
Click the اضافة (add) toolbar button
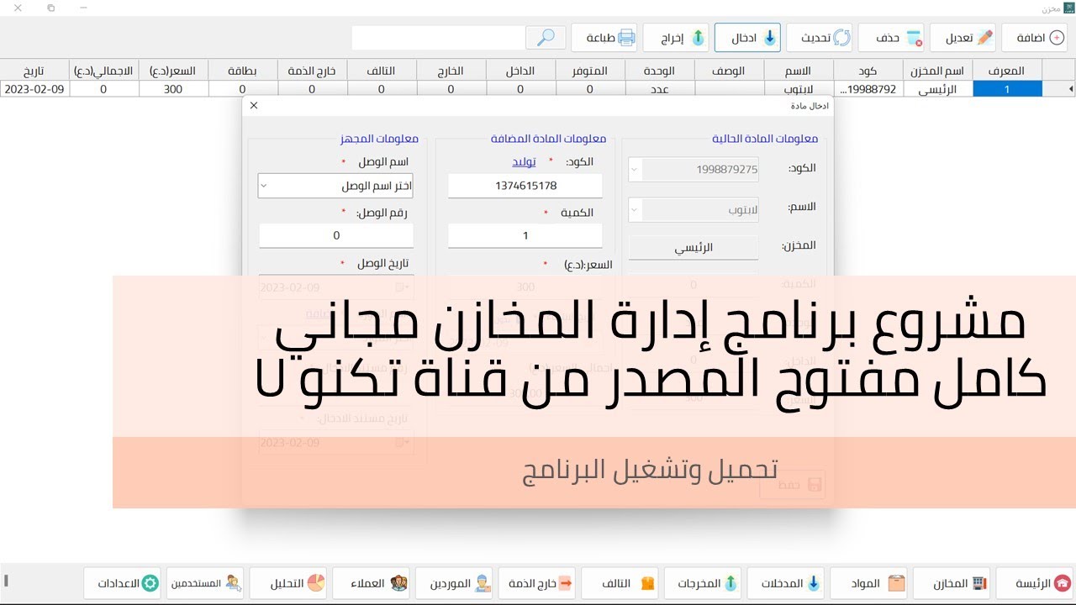point(1033,38)
